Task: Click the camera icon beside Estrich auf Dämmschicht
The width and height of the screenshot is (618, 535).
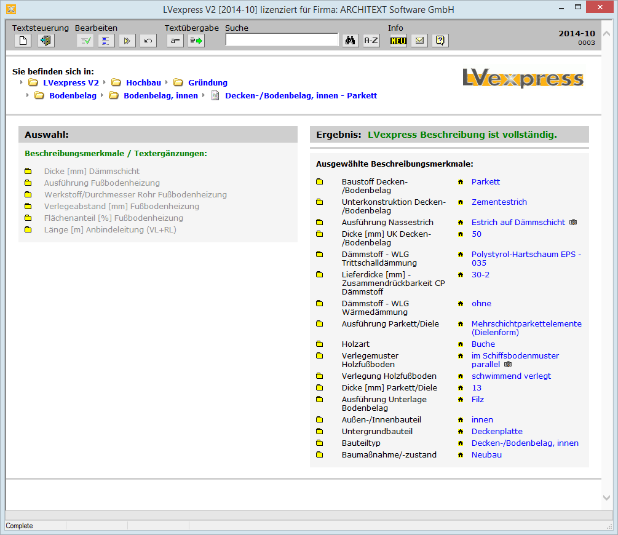Action: coord(574,223)
